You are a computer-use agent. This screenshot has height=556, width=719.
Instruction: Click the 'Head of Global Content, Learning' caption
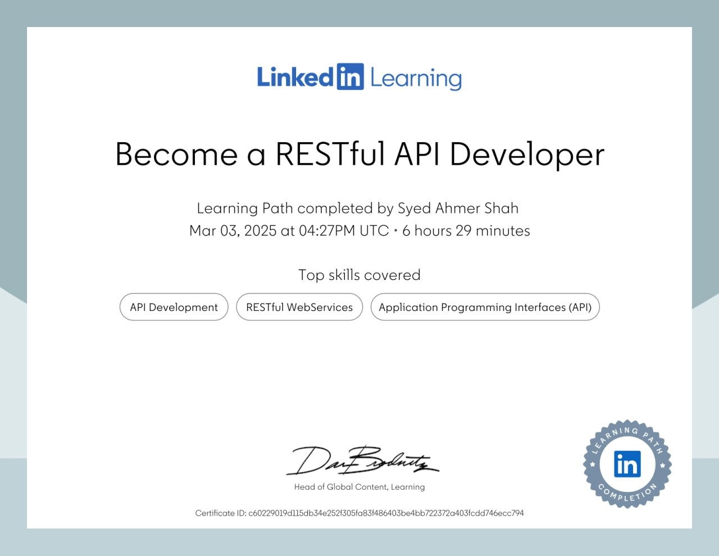coord(359,487)
